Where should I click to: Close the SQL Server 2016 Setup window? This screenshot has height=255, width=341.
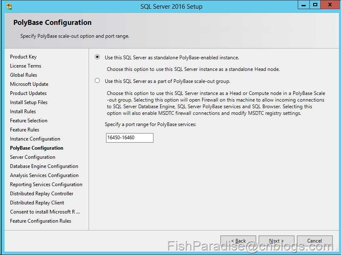pos(330,5)
